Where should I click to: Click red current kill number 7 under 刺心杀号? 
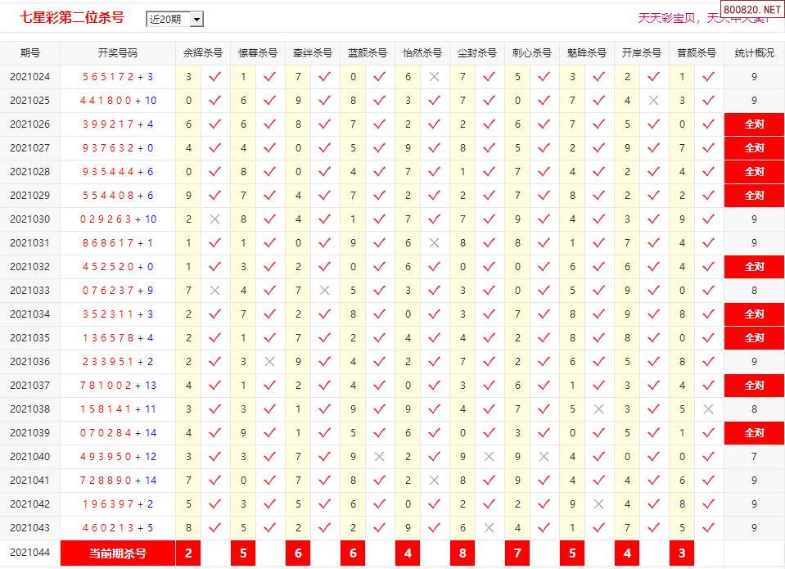[x=517, y=553]
